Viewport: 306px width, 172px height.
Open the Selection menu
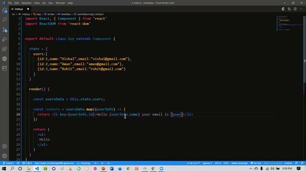[26, 3]
